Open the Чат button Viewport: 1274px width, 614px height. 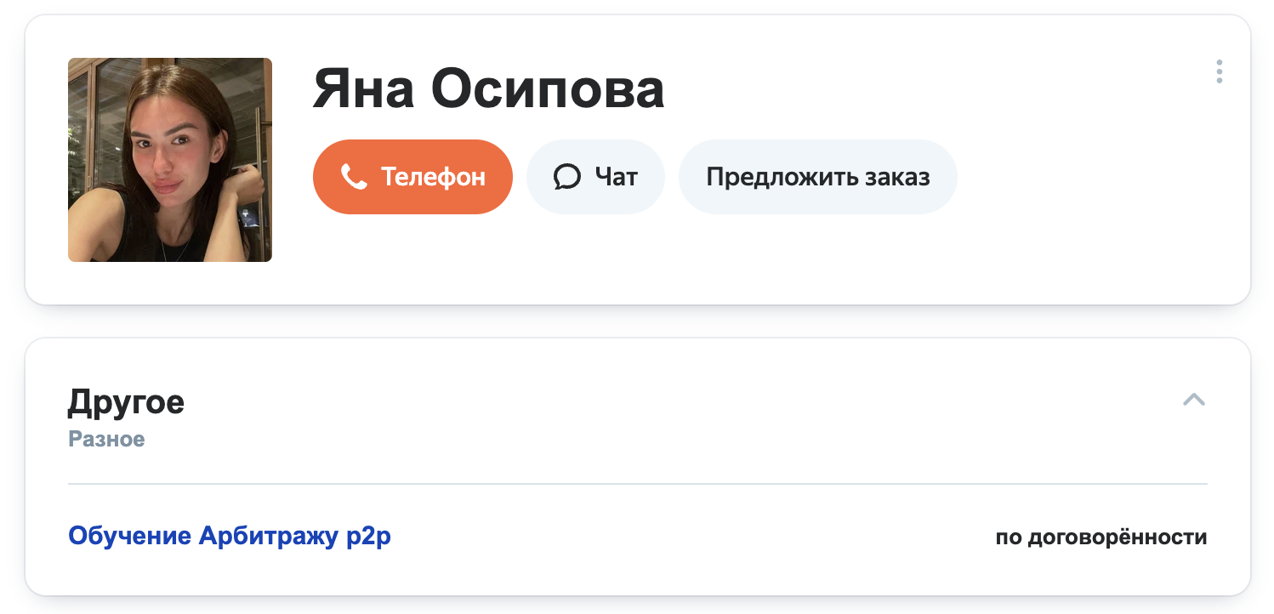pos(595,177)
